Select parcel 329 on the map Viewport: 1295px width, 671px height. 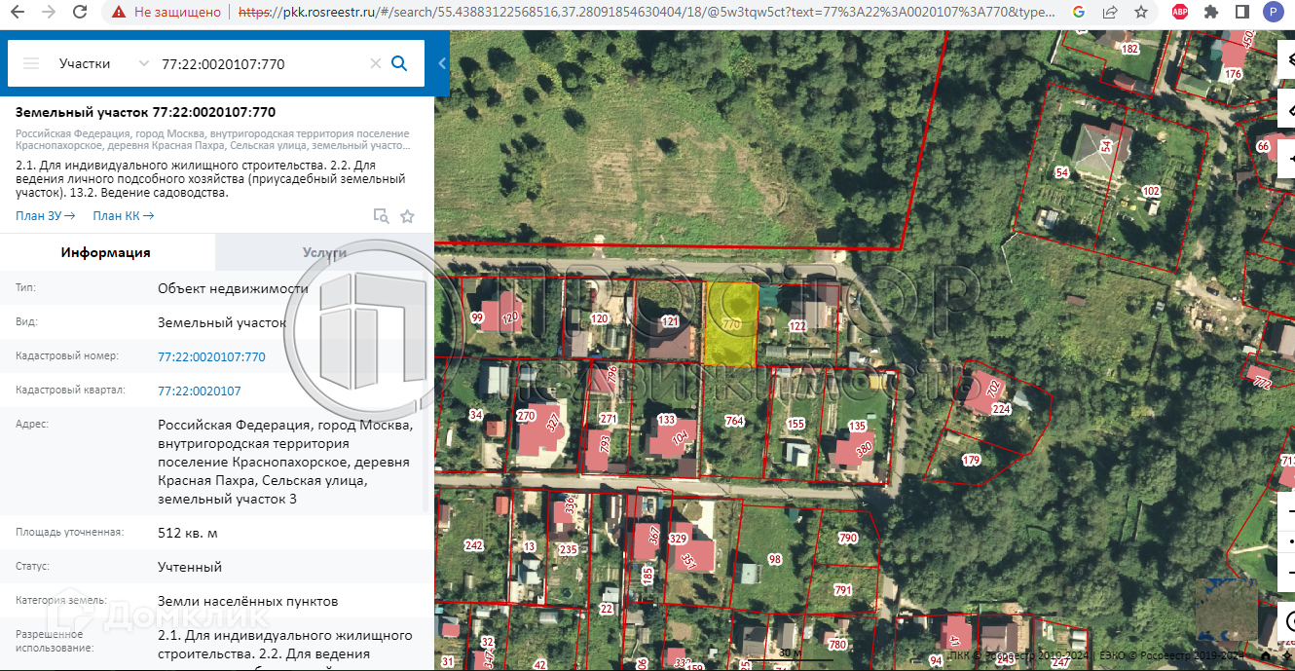678,539
